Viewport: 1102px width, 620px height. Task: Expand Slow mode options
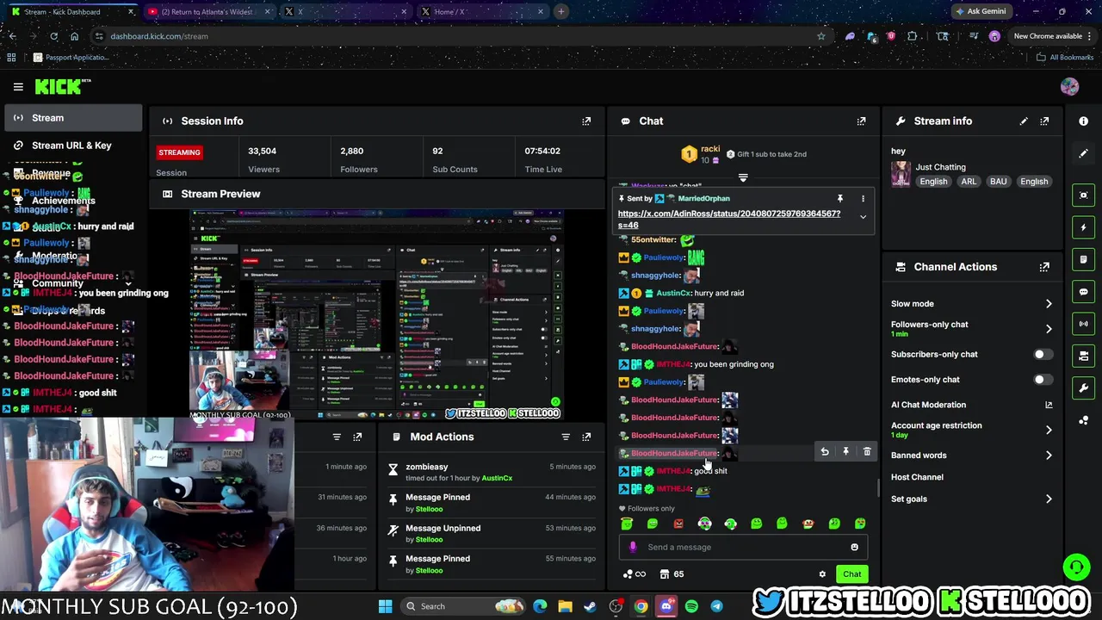1049,304
